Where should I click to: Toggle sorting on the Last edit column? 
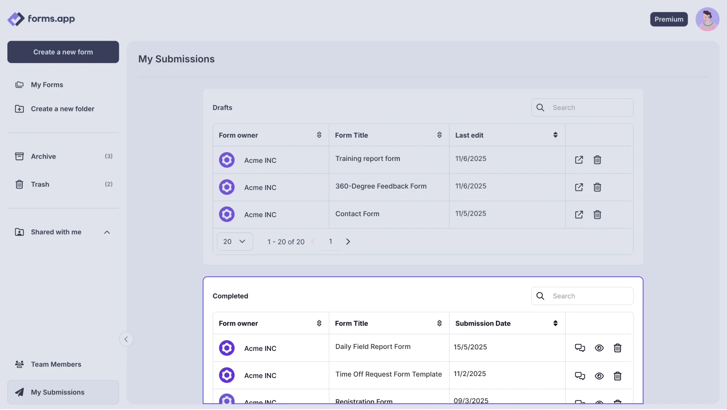click(x=555, y=135)
